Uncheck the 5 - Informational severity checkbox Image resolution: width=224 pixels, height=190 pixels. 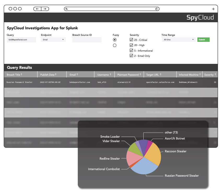pos(131,51)
